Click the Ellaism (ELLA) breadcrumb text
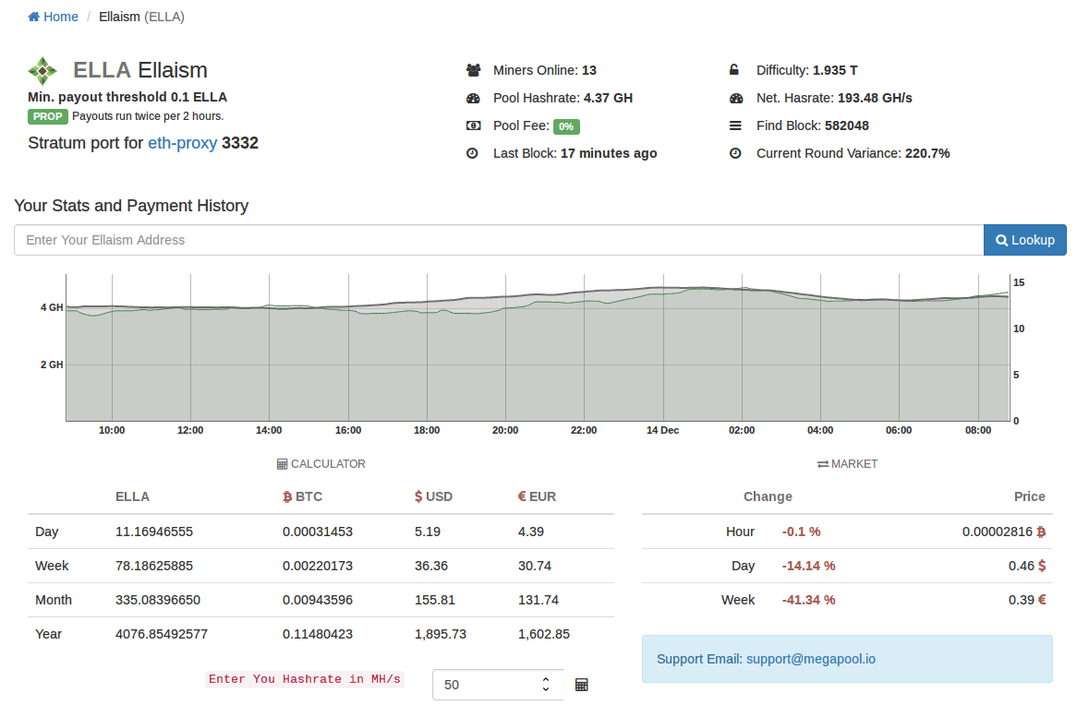This screenshot has height=717, width=1077. tap(141, 17)
